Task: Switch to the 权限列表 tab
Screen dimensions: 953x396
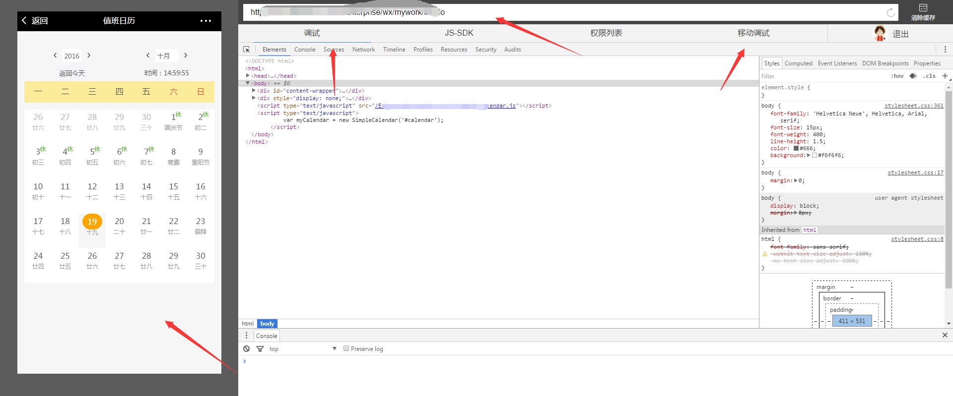Action: coord(606,33)
